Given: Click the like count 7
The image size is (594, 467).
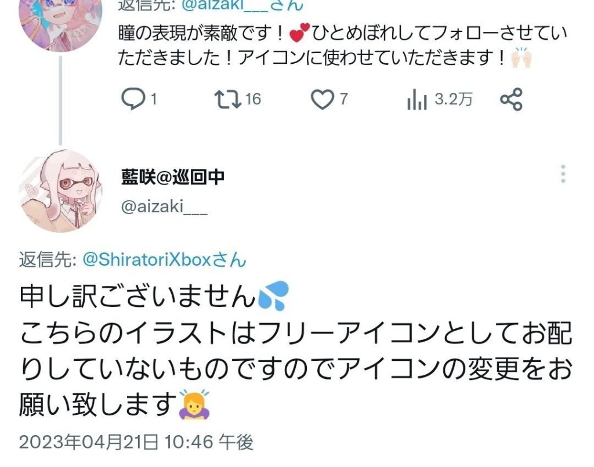Looking at the screenshot, I should 343,100.
